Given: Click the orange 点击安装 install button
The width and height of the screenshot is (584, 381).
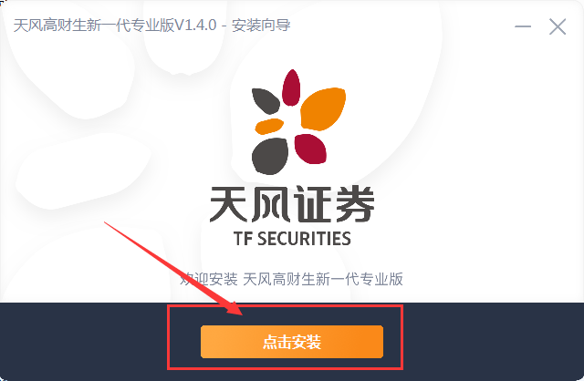Looking at the screenshot, I should [292, 342].
